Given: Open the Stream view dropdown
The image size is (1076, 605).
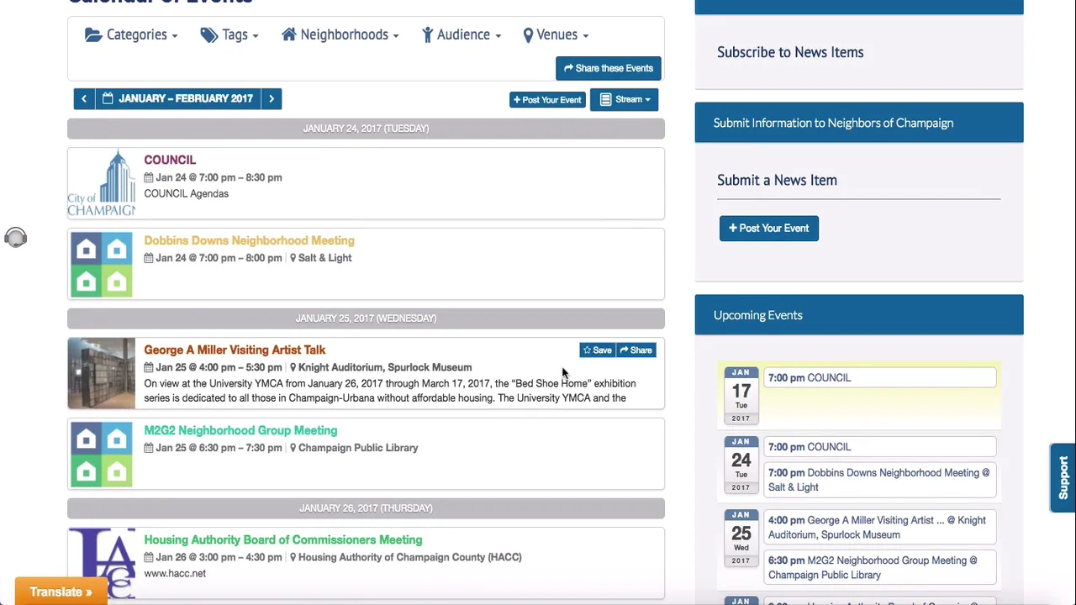Looking at the screenshot, I should point(625,99).
